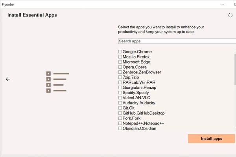Enable the Spotify.Spotify checkbox

pyautogui.click(x=120, y=93)
